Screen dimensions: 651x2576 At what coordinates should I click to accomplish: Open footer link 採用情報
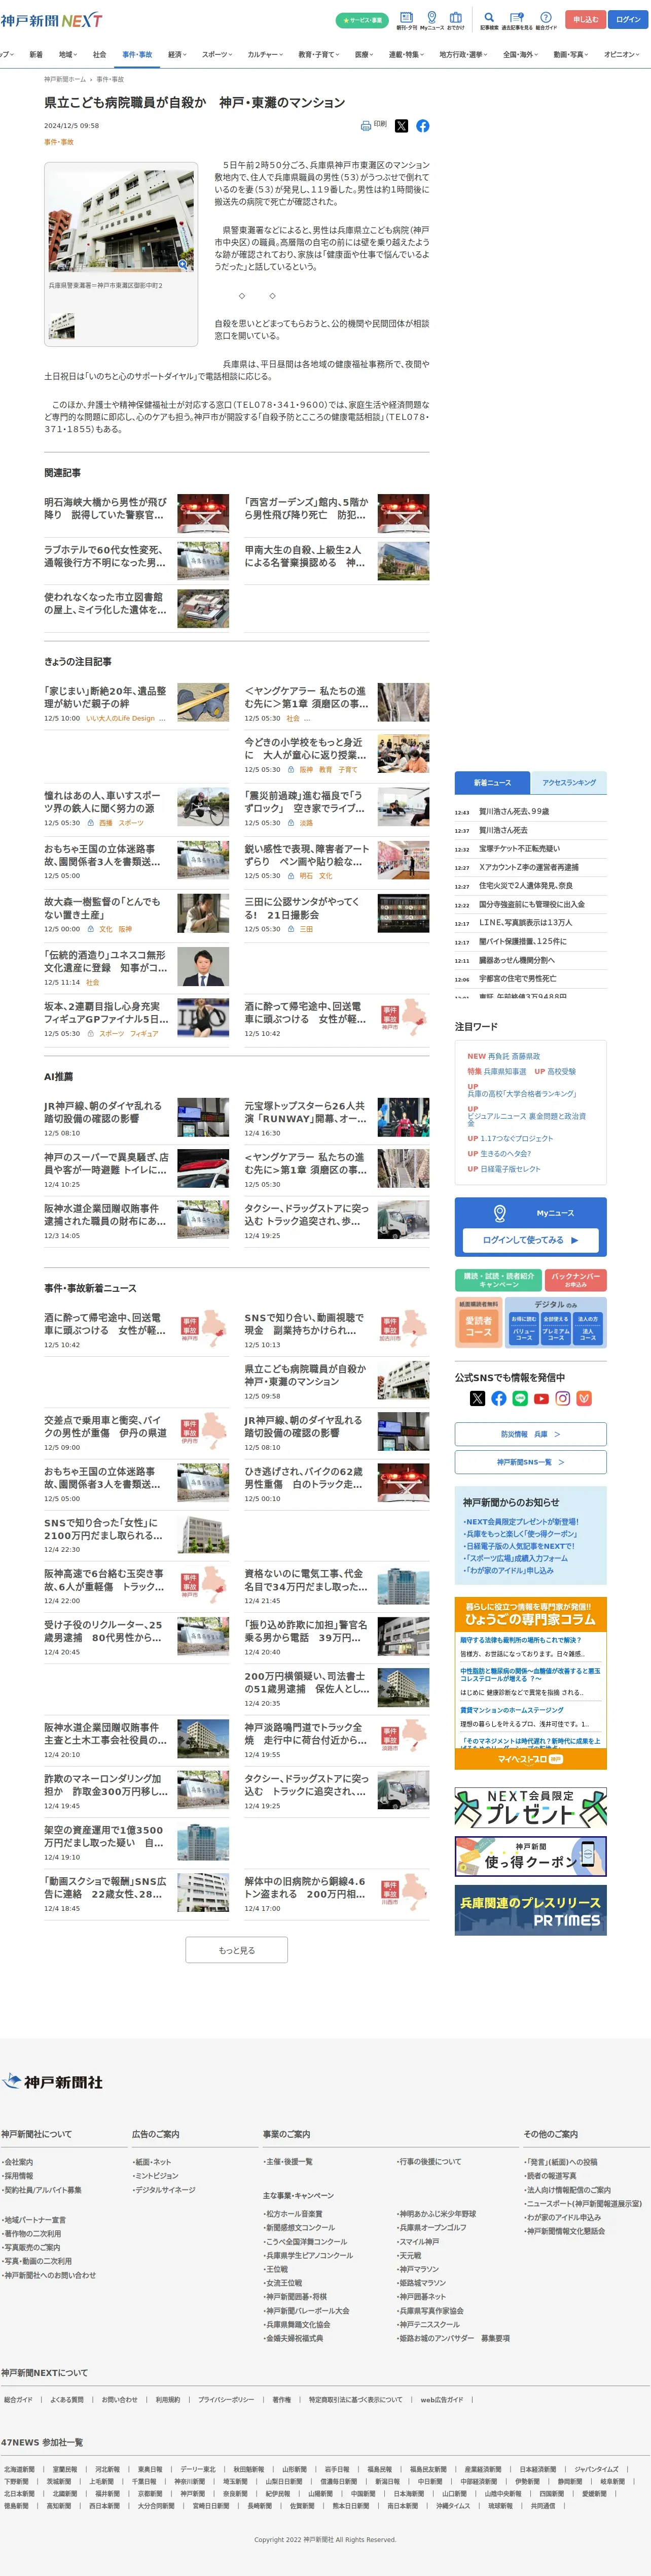[18, 2175]
